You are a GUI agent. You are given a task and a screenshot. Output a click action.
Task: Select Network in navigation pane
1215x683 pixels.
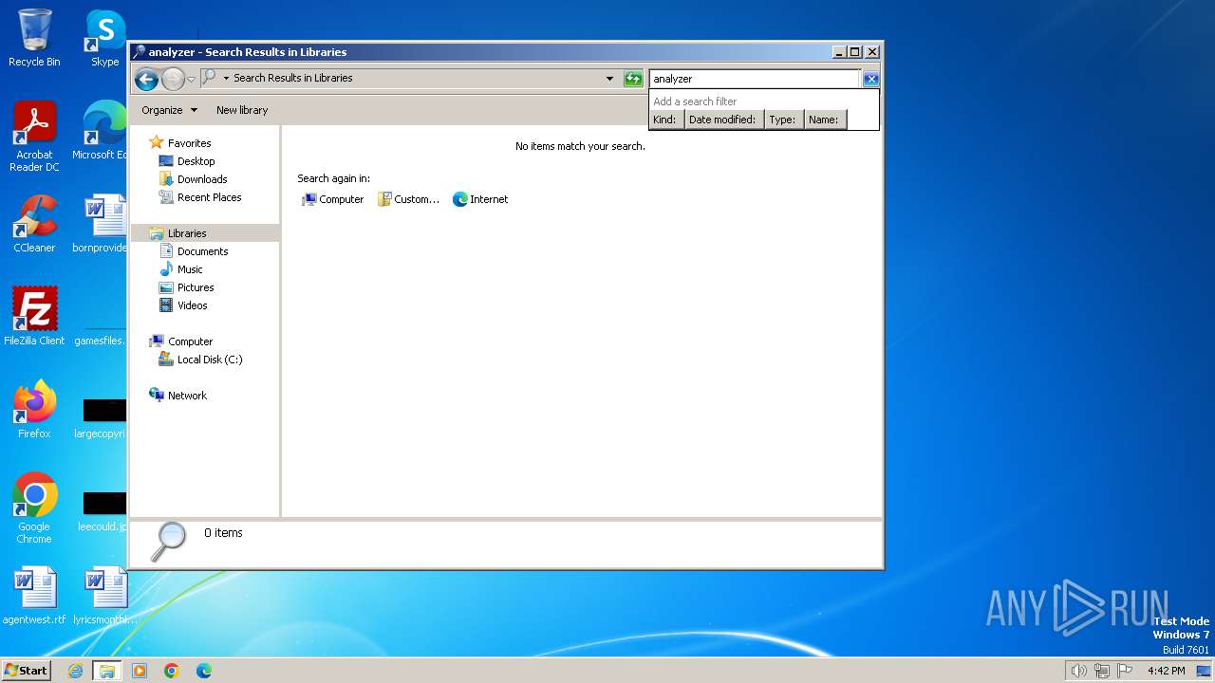click(x=187, y=396)
